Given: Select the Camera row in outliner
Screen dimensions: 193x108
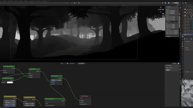Looking at the screenshot, I should 188,17.
